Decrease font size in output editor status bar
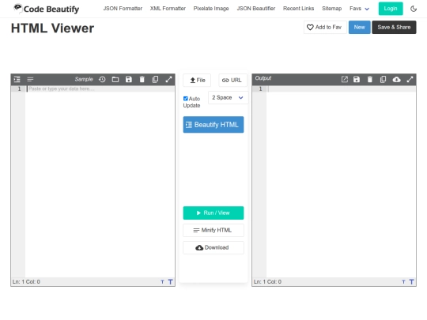Viewport: 427px width, 320px height. (x=403, y=282)
